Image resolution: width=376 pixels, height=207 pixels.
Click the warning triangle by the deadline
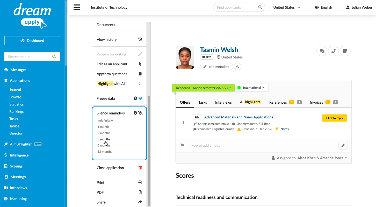coord(239,129)
